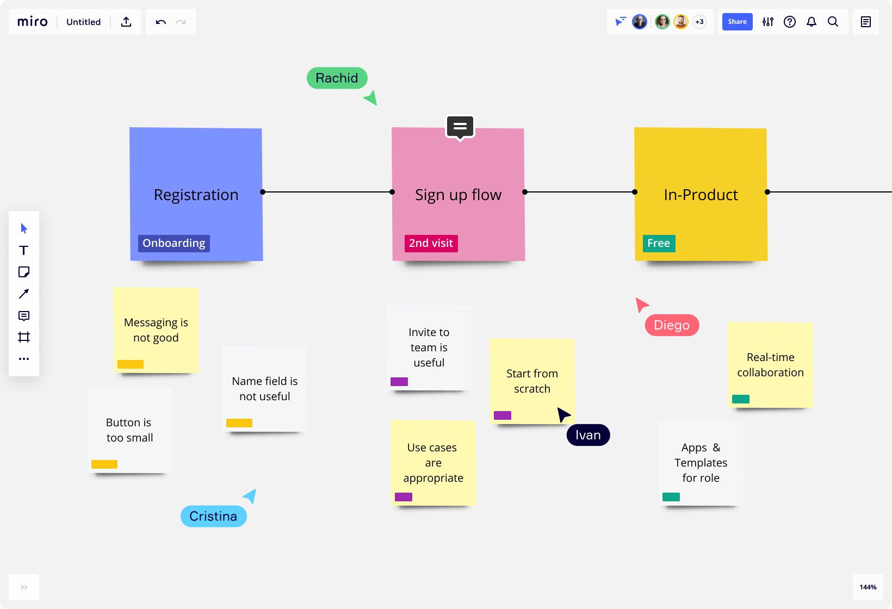
Task: Select the 'Start from scratch' note
Action: tap(532, 381)
